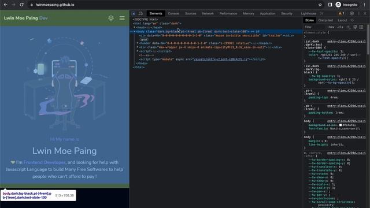Click the element.style rule block
Image resolution: width=370 pixels, height=208 pixels.
(x=334, y=35)
